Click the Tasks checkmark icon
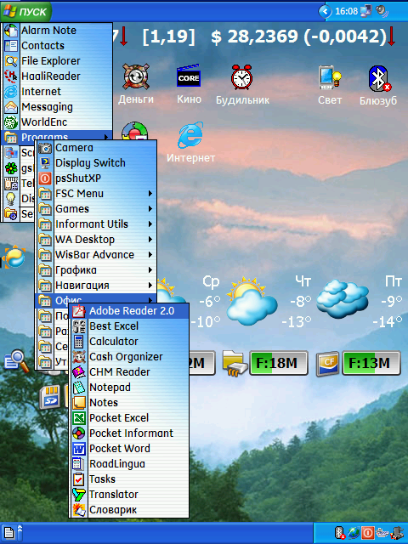408x544 pixels. (79, 479)
